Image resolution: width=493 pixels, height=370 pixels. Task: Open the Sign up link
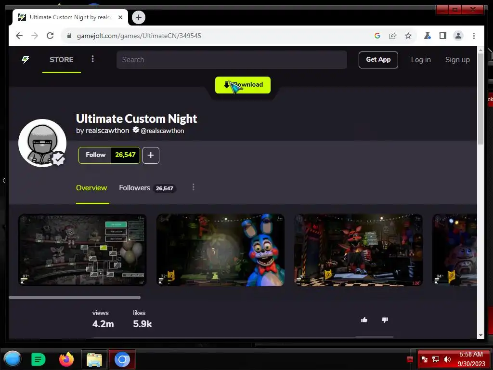coord(457,60)
